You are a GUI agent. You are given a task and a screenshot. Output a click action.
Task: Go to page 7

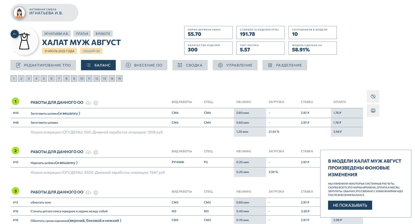tap(59, 78)
